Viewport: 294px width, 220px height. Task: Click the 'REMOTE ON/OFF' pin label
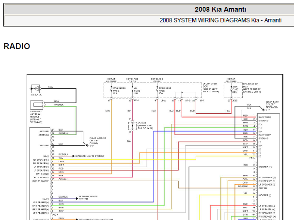coord(41,181)
